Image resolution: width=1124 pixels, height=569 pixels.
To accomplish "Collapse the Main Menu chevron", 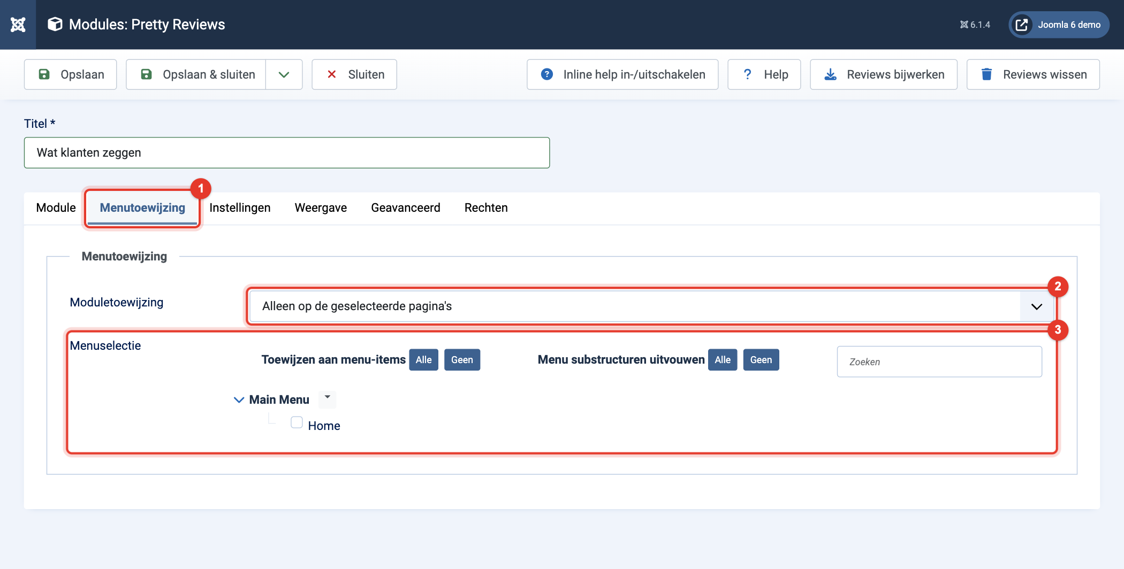I will (x=239, y=400).
